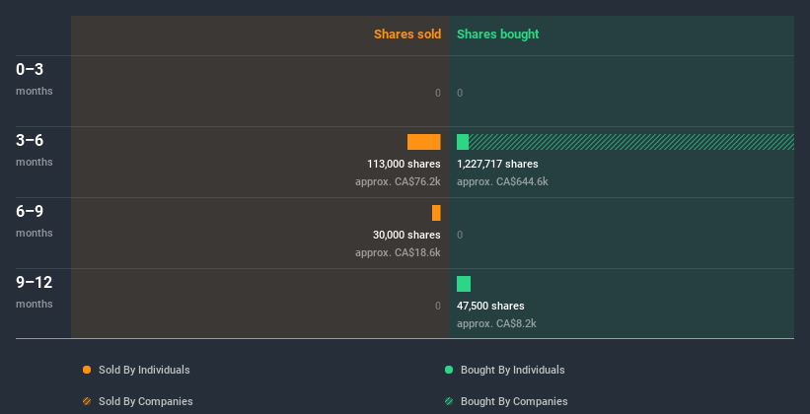Click the zero bought value in 6–9 months row

(x=460, y=235)
